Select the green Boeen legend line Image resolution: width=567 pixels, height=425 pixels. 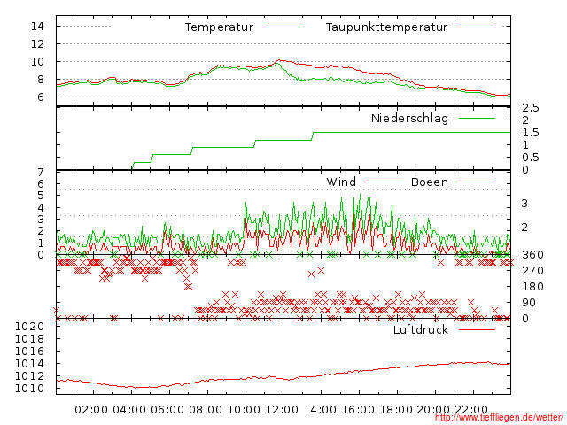477,182
